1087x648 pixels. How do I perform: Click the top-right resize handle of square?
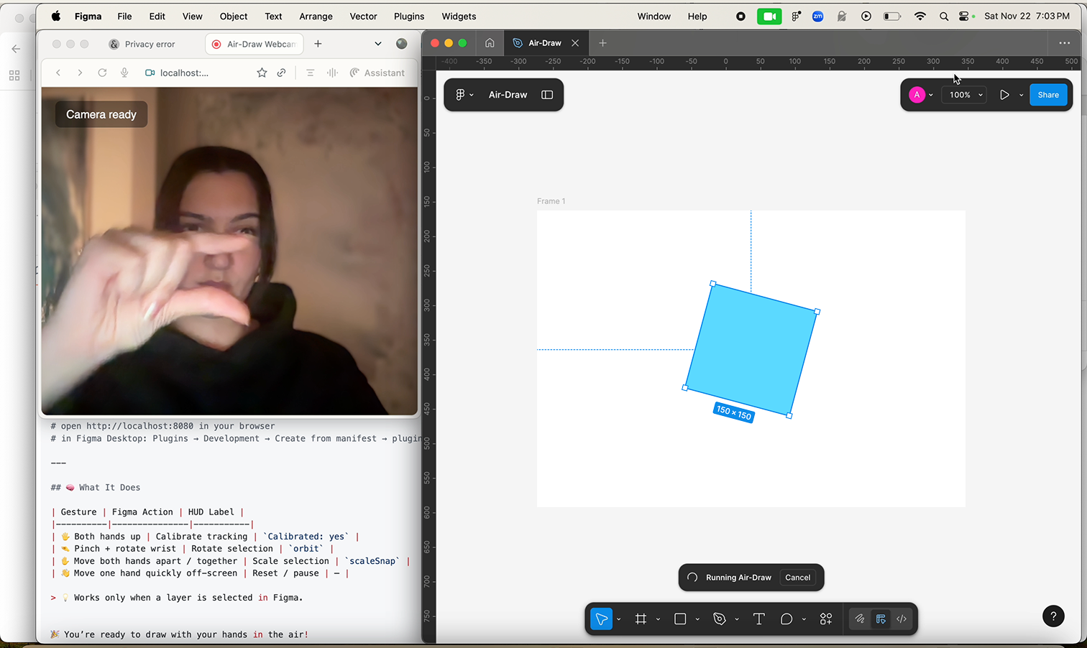[817, 312]
